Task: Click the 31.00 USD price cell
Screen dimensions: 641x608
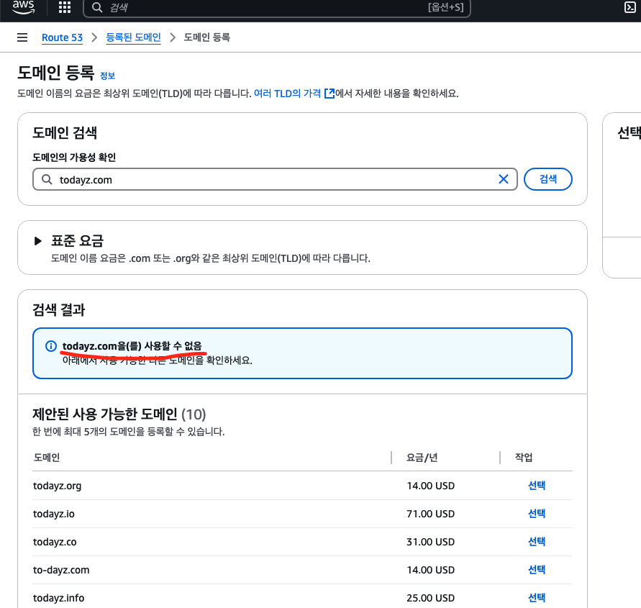Action: 430,542
